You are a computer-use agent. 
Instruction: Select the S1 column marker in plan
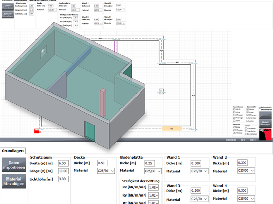tap(162, 91)
